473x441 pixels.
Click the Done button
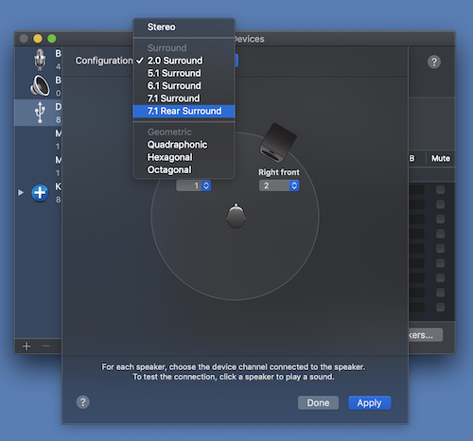pos(318,403)
